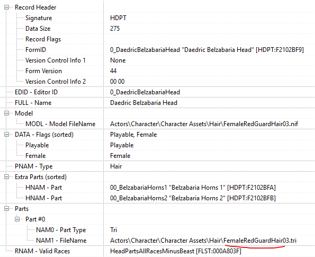Select the NAM1 - FileName row
The height and width of the screenshot is (257, 315).
61,241
